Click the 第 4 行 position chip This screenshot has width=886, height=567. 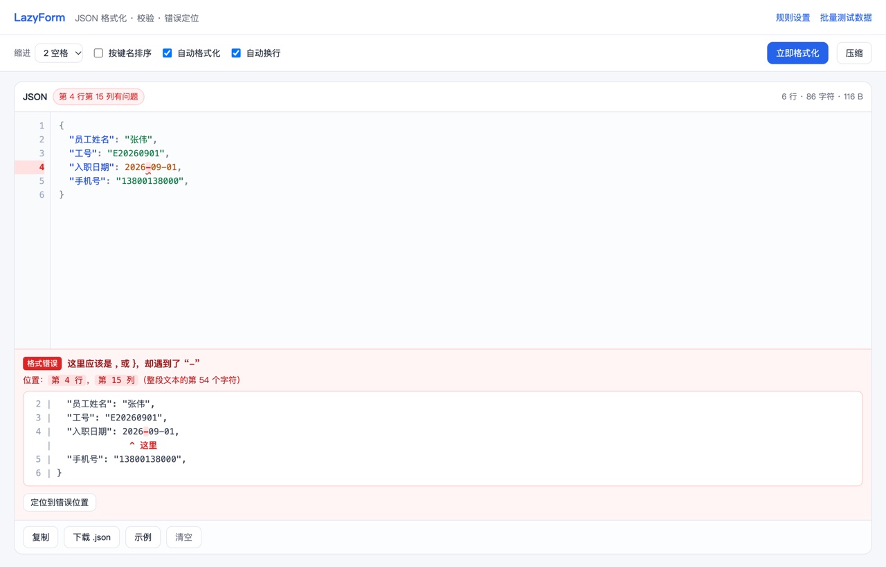tap(68, 380)
